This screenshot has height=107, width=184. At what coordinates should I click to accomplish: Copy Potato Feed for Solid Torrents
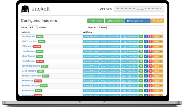click(x=129, y=71)
